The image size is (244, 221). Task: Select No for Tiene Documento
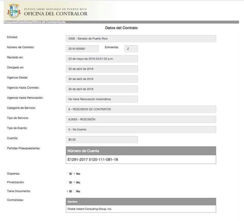point(75,191)
